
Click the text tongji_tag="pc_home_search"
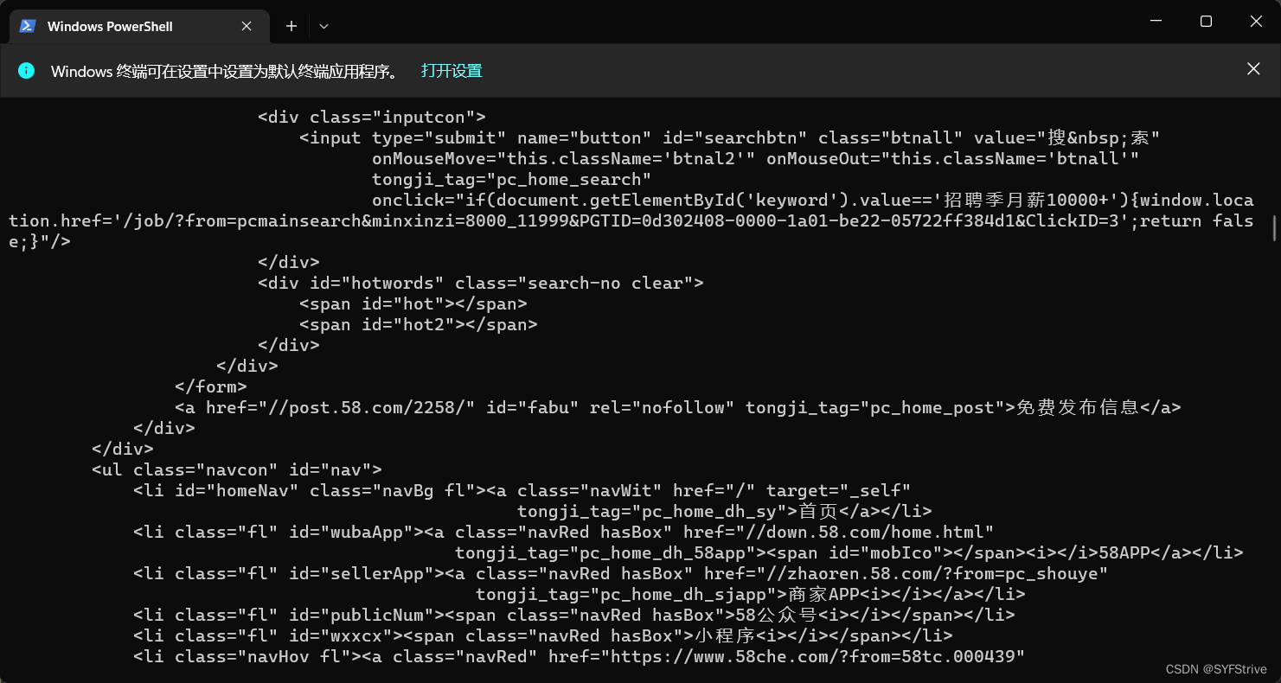(x=511, y=179)
